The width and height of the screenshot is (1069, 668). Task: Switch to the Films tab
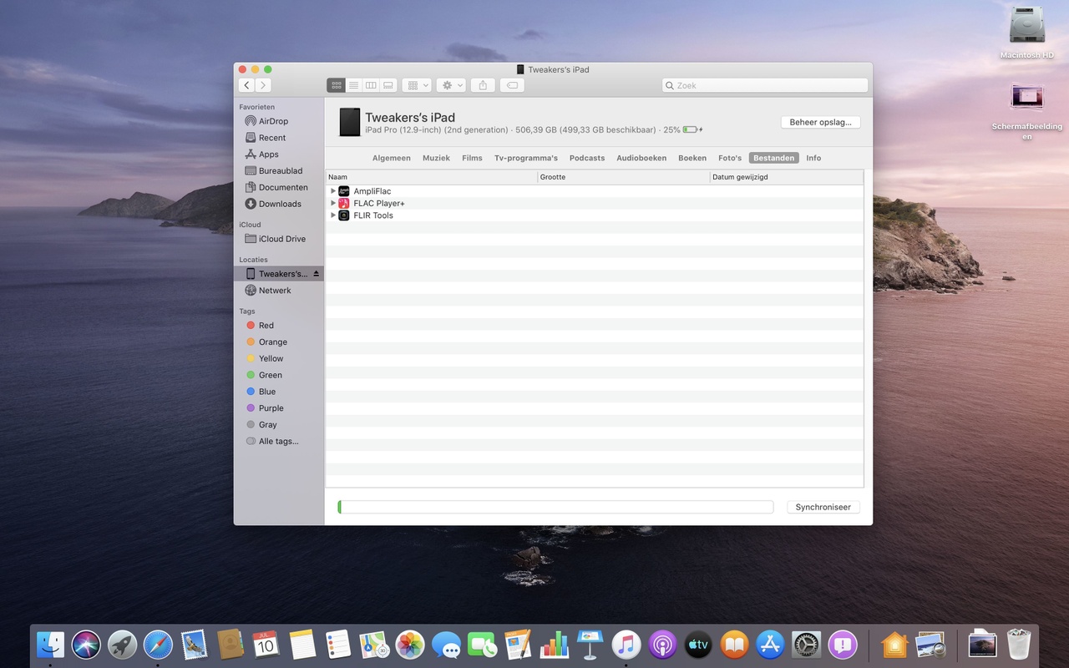coord(472,158)
